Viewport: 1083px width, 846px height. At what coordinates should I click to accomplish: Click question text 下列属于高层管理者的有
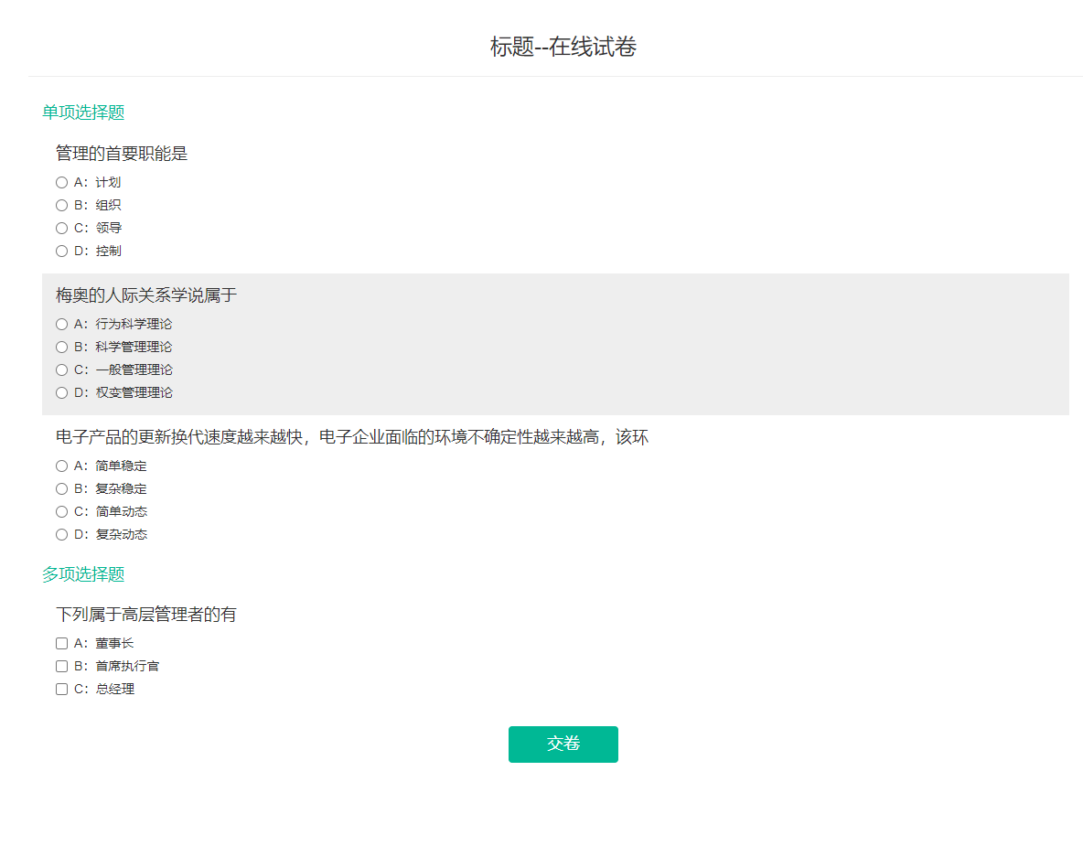145,614
